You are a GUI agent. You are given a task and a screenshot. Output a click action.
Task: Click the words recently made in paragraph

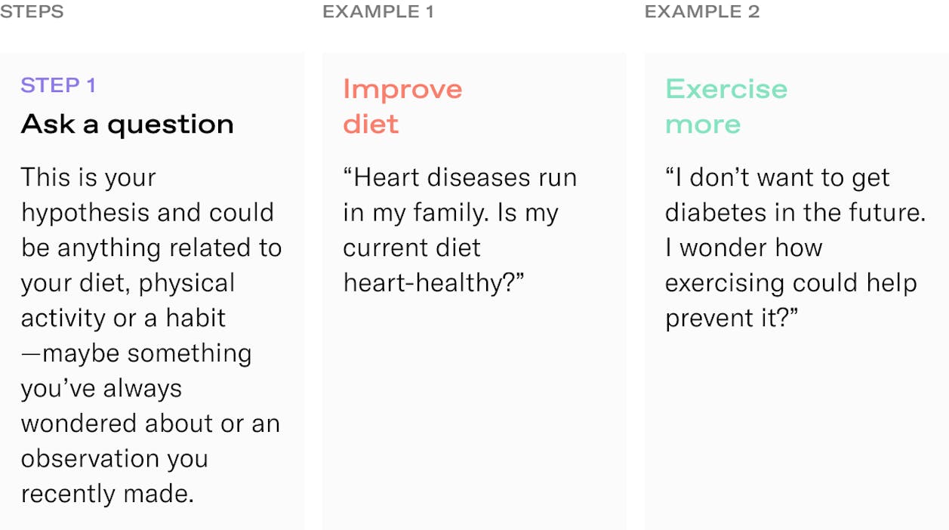(x=107, y=494)
